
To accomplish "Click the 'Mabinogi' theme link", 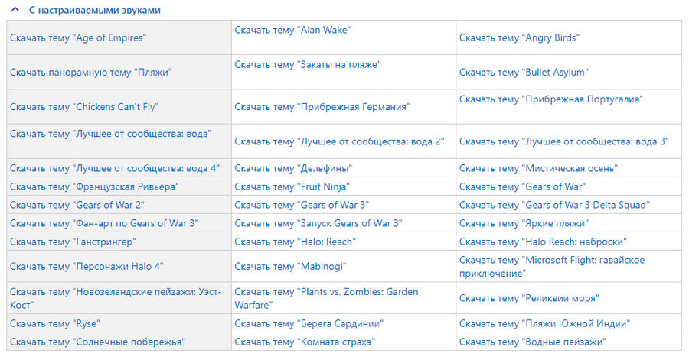I will click(290, 267).
